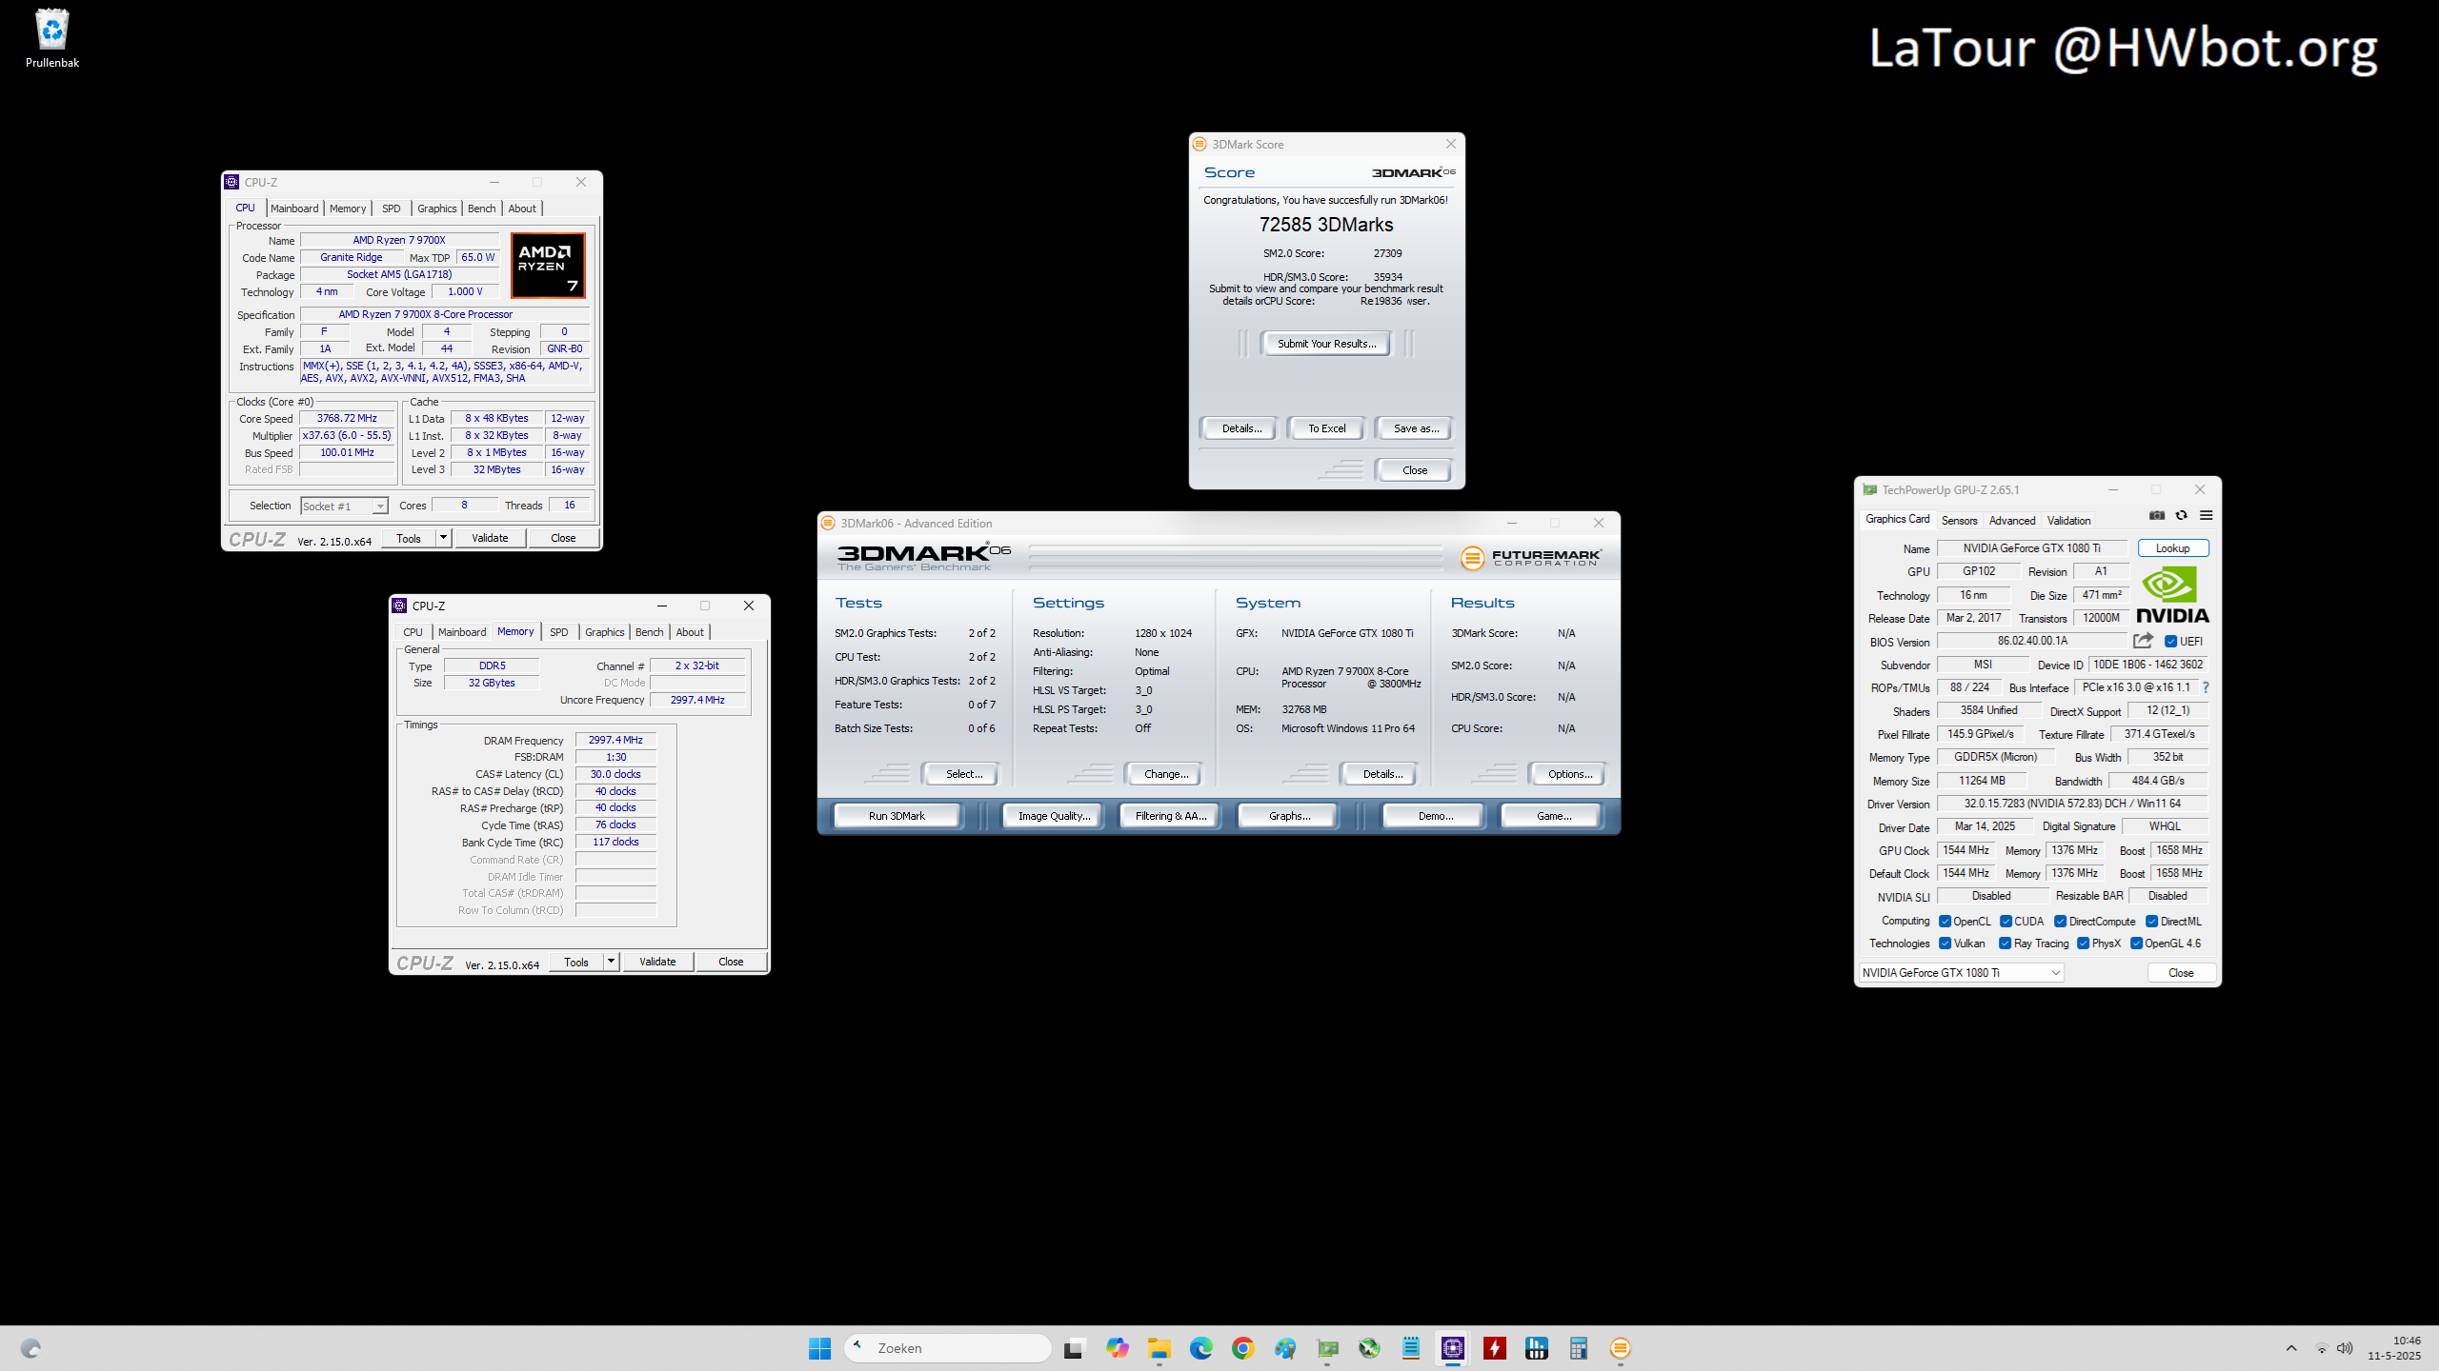
Task: Toggle the DirectCompute checkbox
Action: pos(2060,922)
